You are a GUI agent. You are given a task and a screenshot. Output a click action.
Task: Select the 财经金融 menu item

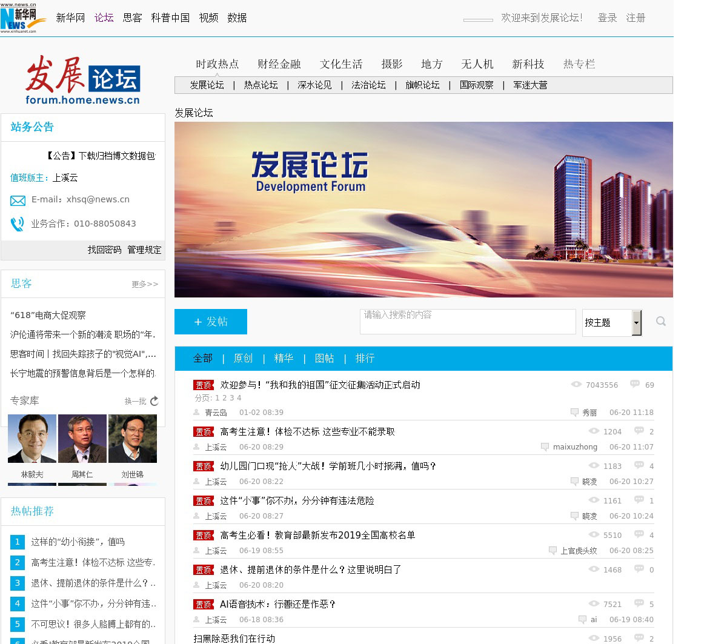(279, 64)
